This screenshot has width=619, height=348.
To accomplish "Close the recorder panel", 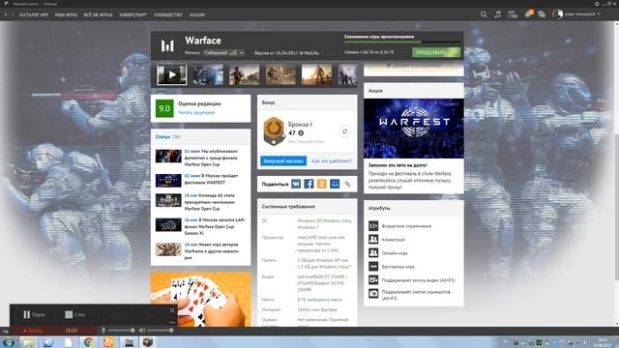I will pyautogui.click(x=172, y=310).
